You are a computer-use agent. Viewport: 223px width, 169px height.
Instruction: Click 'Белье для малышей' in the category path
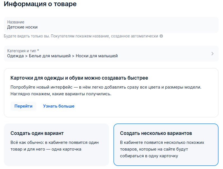(50, 56)
